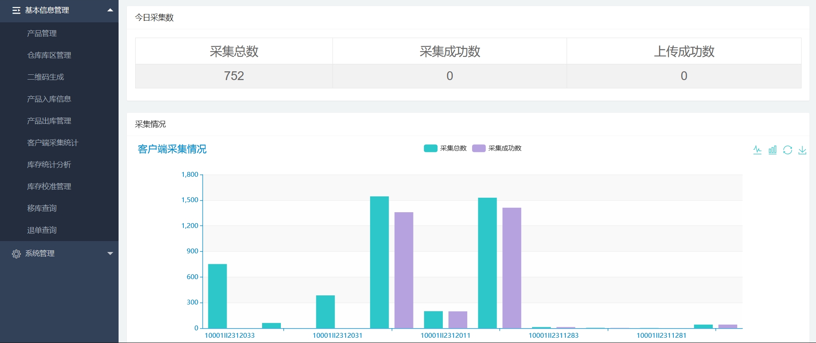
Task: Switch chart to bar view
Action: pos(773,150)
